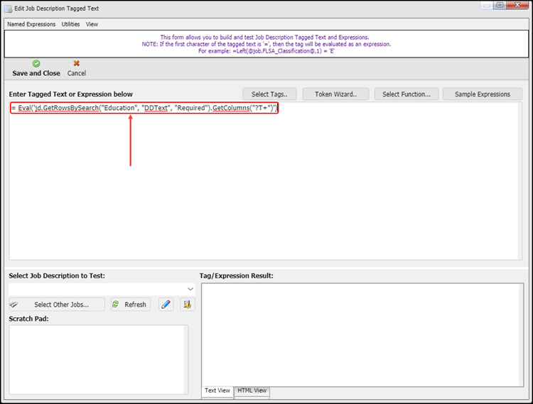Open Sample Expressions
The height and width of the screenshot is (404, 533).
pos(483,94)
